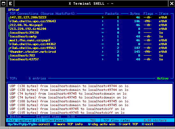This screenshot has width=175, height=129.
Task: Click M-more TCP info shortcut
Action: [68, 124]
